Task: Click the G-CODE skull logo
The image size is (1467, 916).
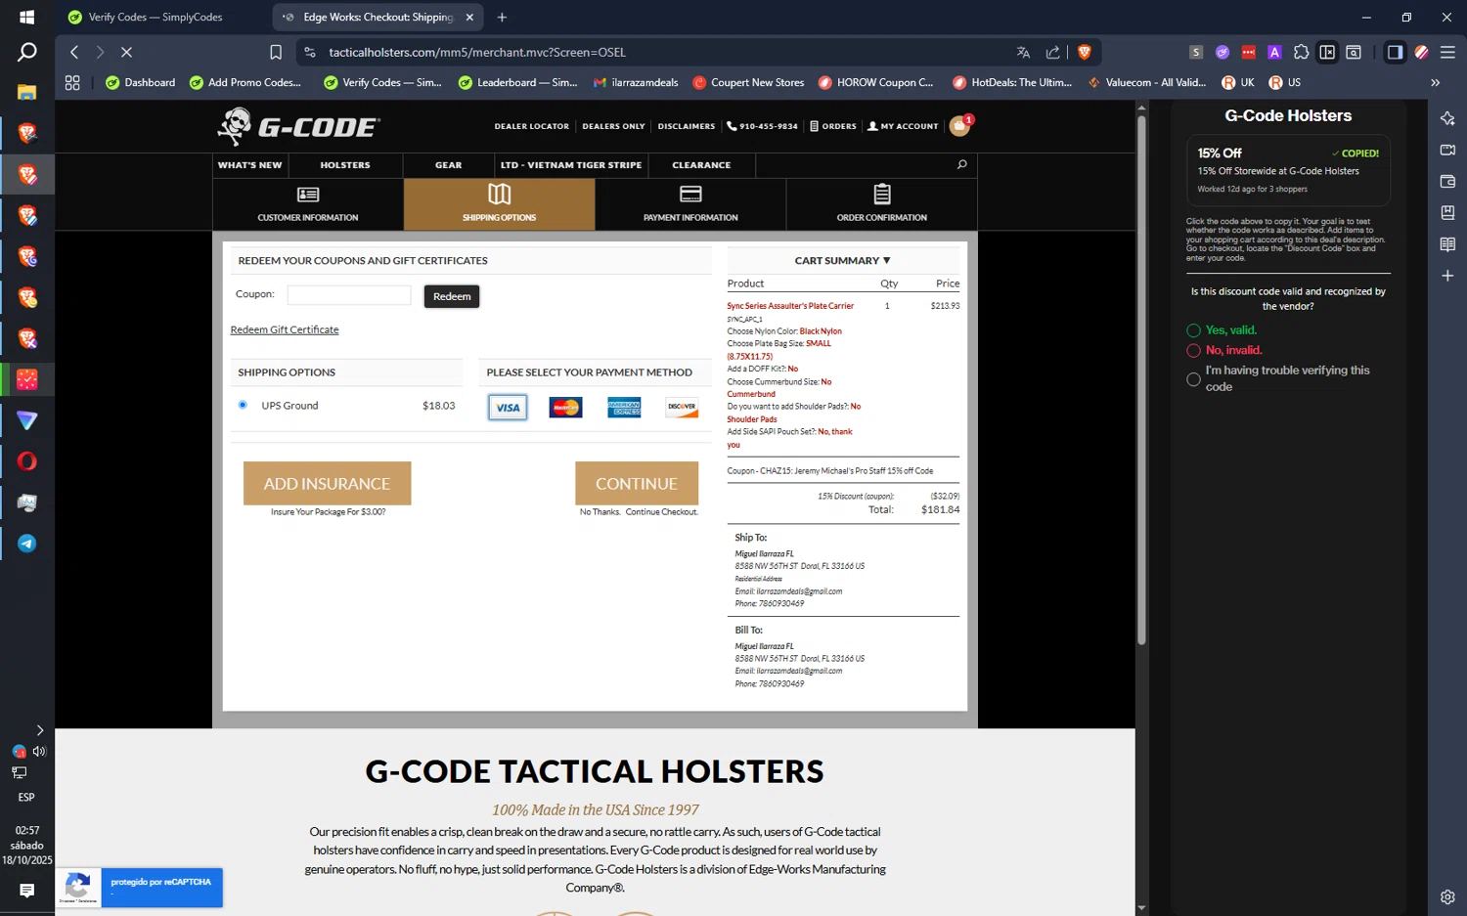Action: (298, 127)
